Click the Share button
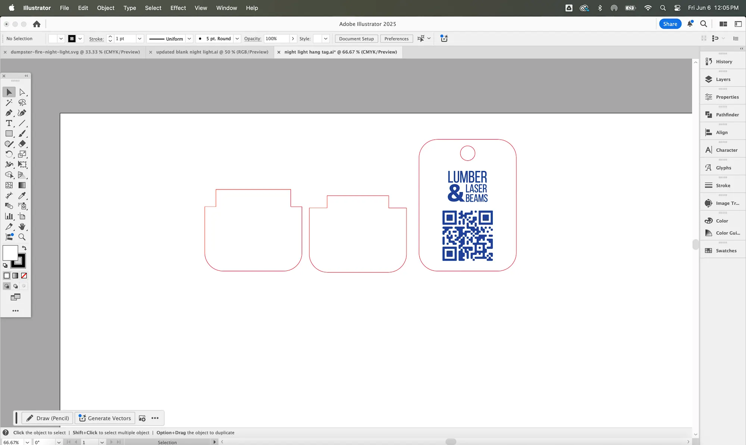Image resolution: width=746 pixels, height=445 pixels. click(x=670, y=24)
